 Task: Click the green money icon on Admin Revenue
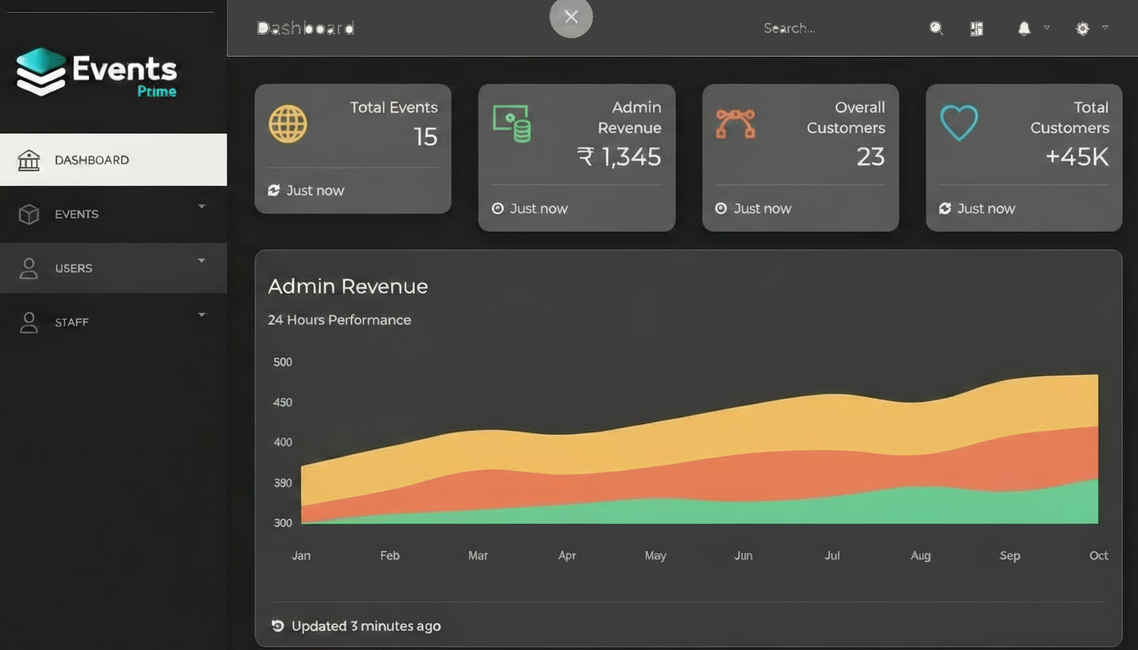coord(511,124)
